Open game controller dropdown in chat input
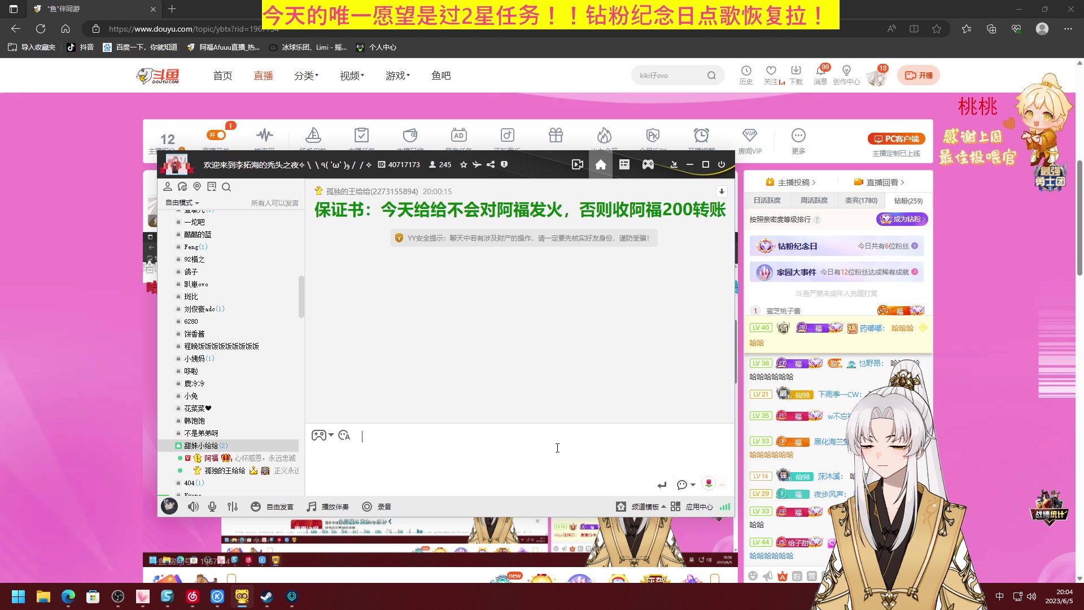Image resolution: width=1084 pixels, height=610 pixels. (323, 435)
